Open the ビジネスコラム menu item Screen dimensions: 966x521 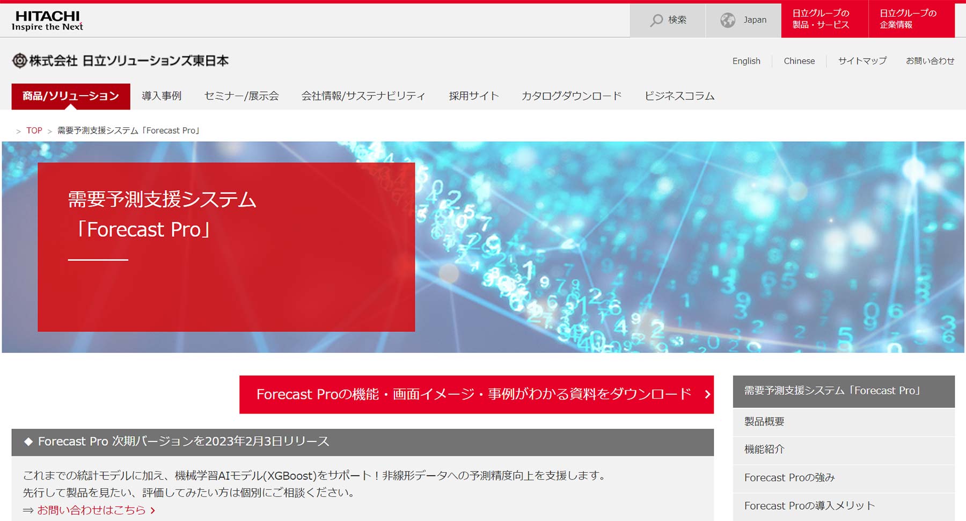tap(679, 96)
